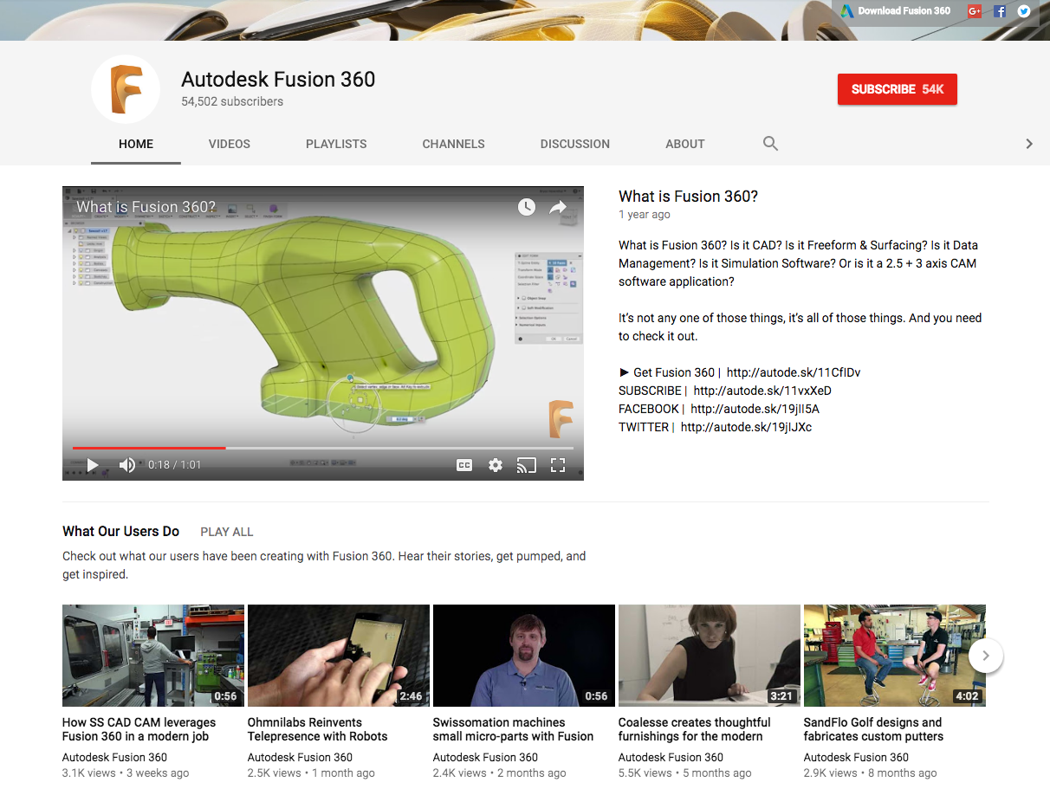Mute the video with the speaker icon
Screen dimensions: 1050x789
click(126, 465)
